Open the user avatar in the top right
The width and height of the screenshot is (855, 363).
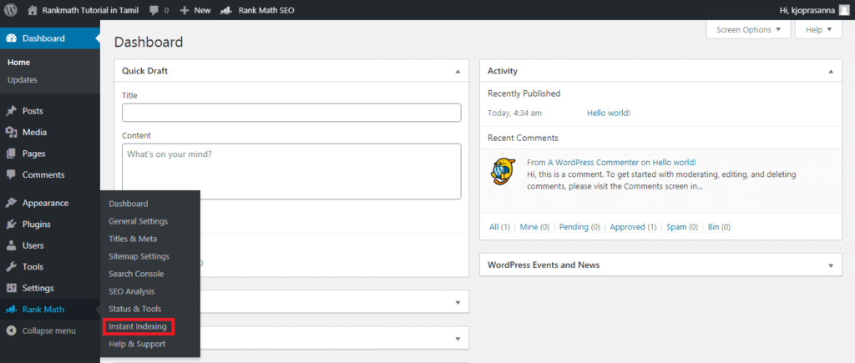coord(843,10)
